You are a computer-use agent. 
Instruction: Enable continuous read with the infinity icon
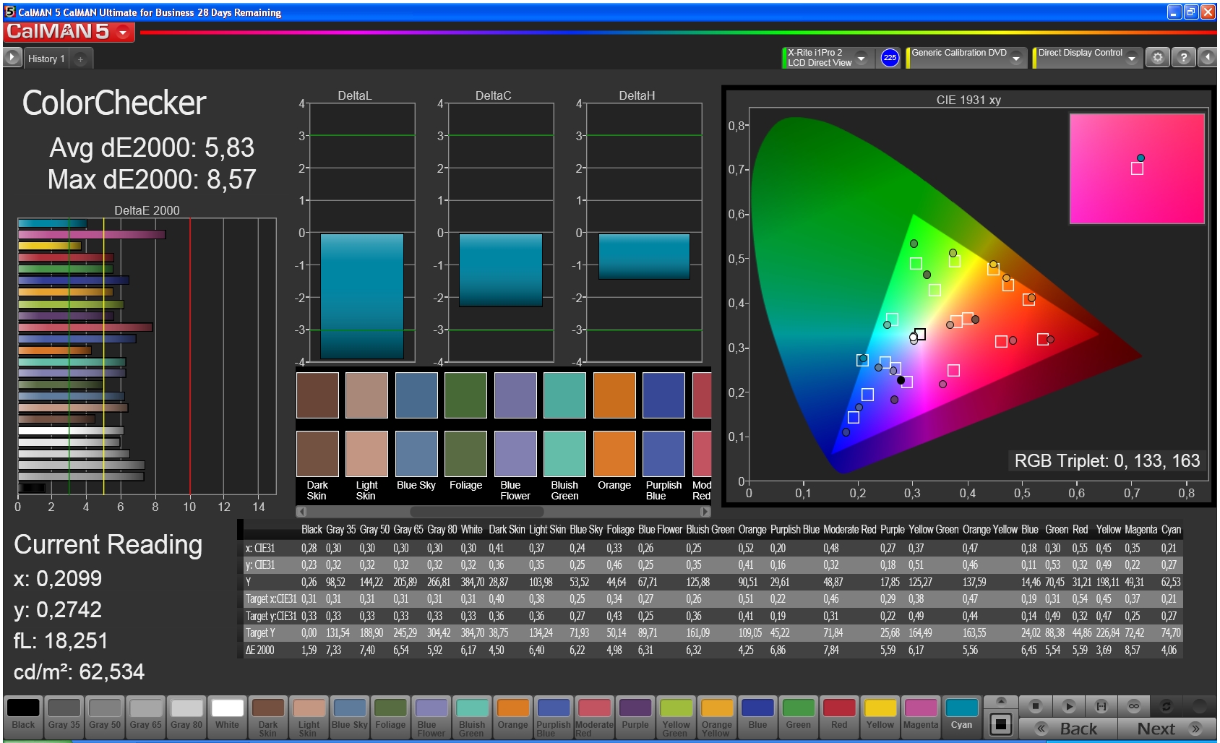click(x=1134, y=706)
